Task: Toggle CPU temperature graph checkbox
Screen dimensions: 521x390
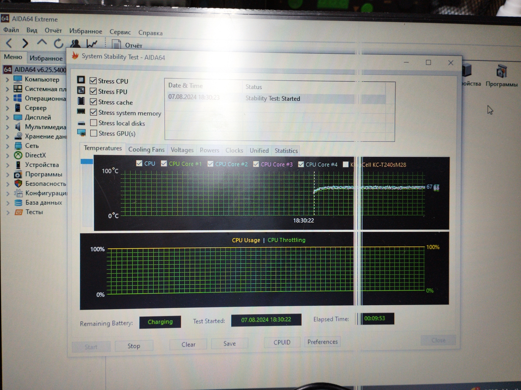Action: (139, 163)
